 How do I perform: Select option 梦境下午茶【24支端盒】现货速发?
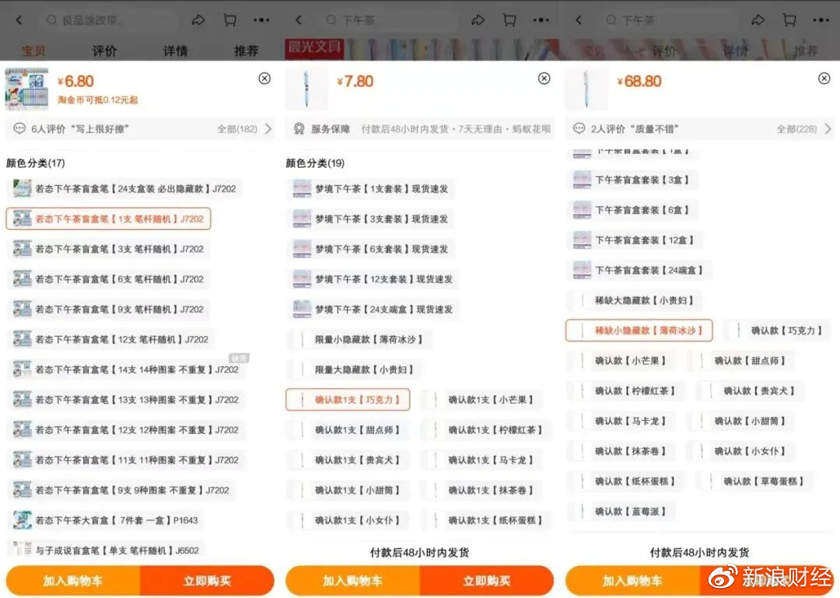(x=373, y=309)
